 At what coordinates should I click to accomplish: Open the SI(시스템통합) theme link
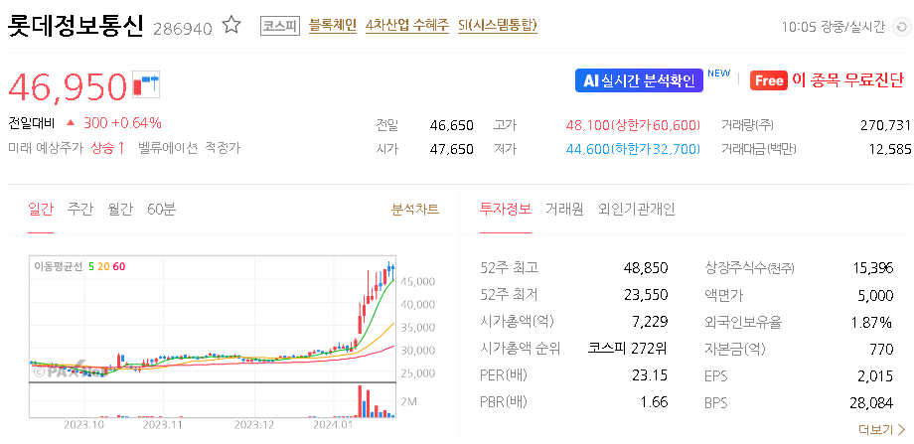(498, 26)
